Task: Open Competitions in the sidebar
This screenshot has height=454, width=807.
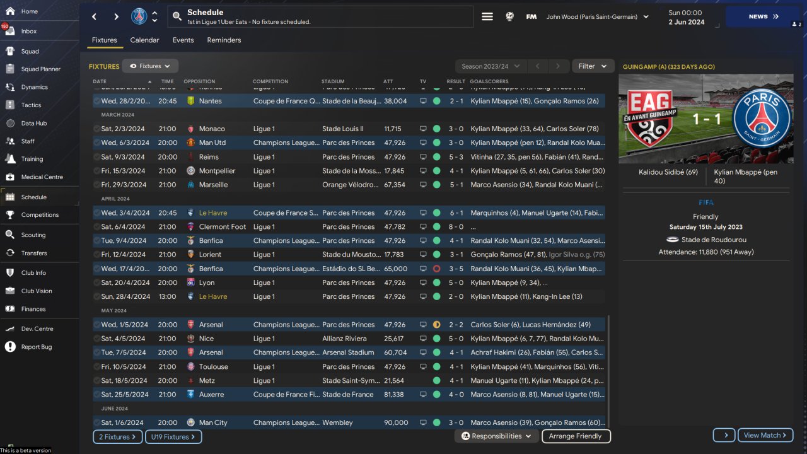Action: coord(39,214)
